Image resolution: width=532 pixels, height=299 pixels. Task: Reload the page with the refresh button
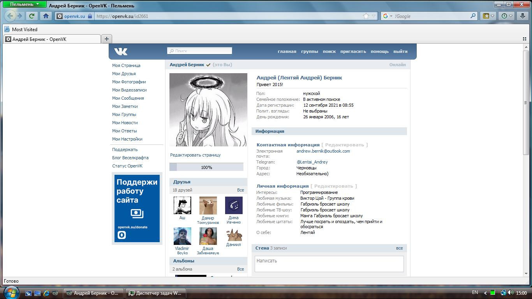(32, 16)
